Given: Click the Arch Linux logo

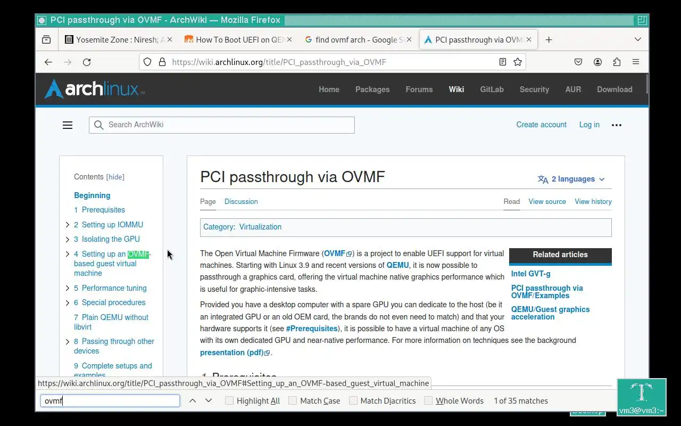Looking at the screenshot, I should click(x=94, y=89).
